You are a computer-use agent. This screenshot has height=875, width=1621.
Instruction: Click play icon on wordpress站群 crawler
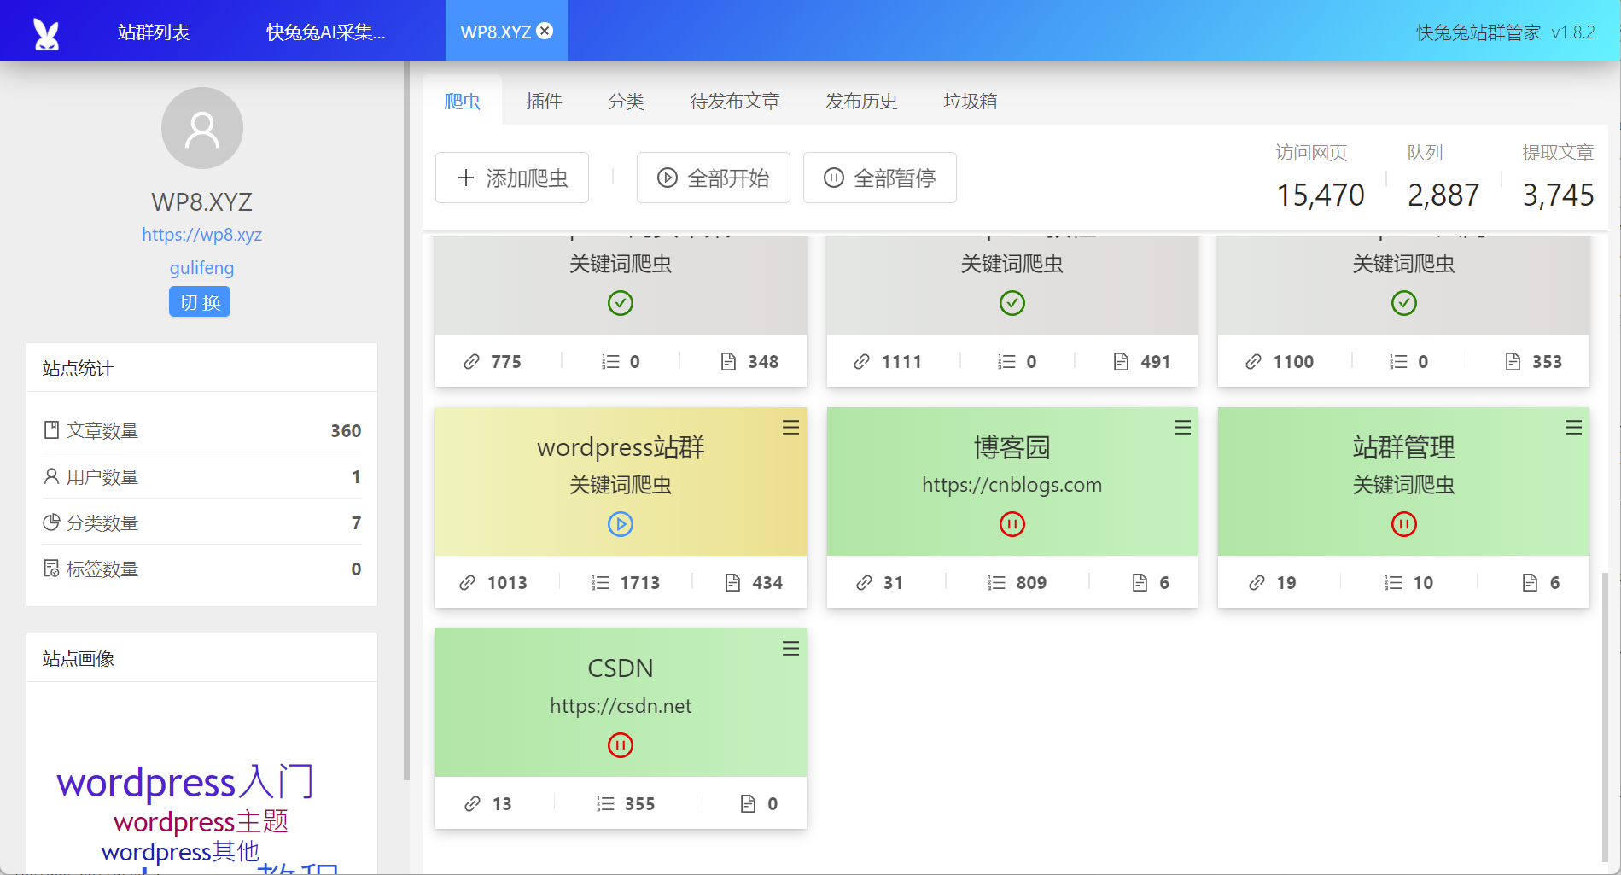tap(621, 523)
